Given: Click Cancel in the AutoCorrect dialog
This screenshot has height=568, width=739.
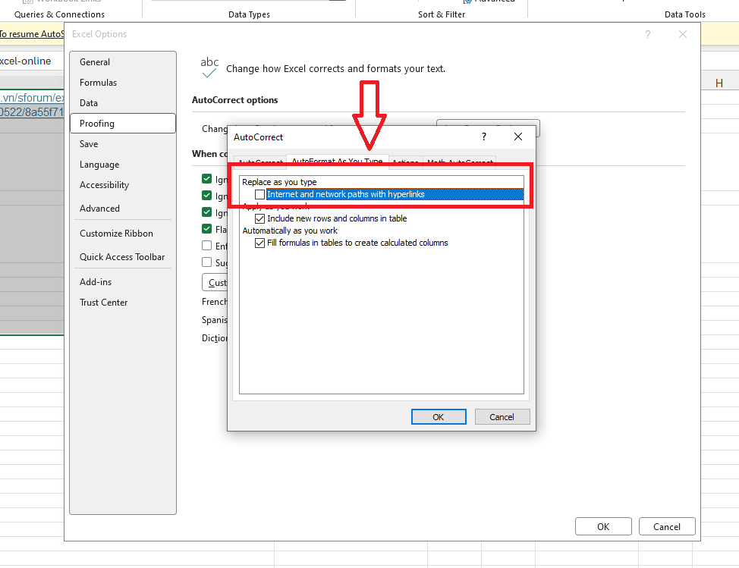Looking at the screenshot, I should pyautogui.click(x=502, y=417).
